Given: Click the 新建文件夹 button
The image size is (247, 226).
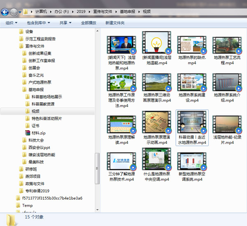Looking at the screenshot, I should tap(115, 23).
